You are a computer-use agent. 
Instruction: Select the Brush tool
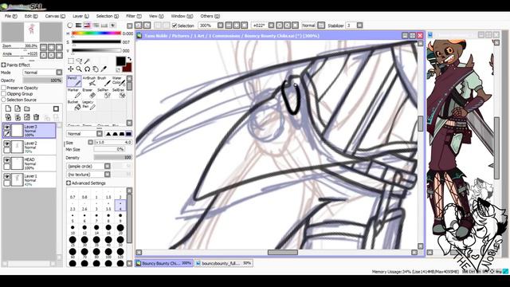(104, 81)
